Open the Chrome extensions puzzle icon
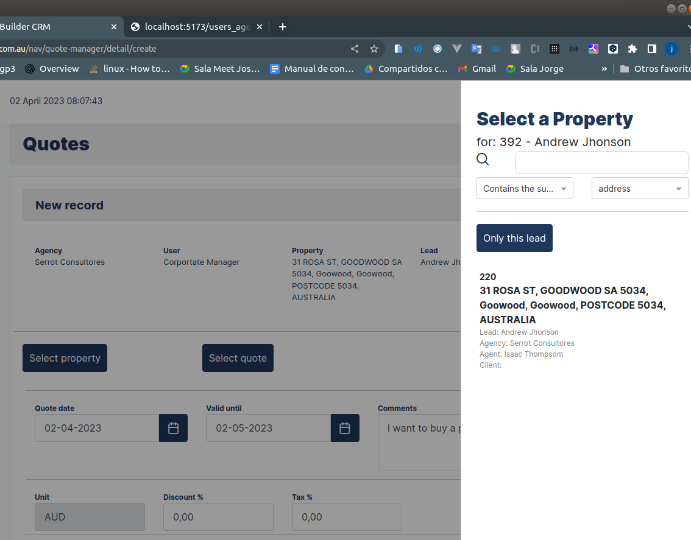Image resolution: width=691 pixels, height=540 pixels. (632, 49)
